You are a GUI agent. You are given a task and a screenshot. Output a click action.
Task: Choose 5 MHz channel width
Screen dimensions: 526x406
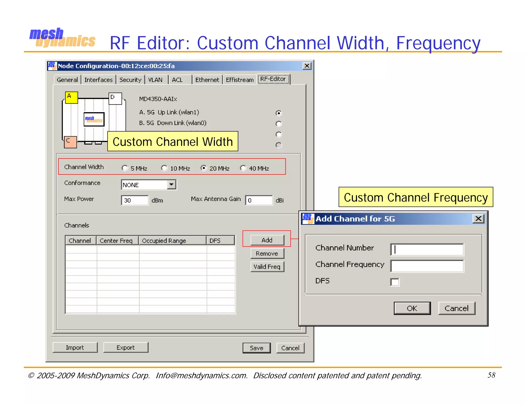tap(125, 168)
